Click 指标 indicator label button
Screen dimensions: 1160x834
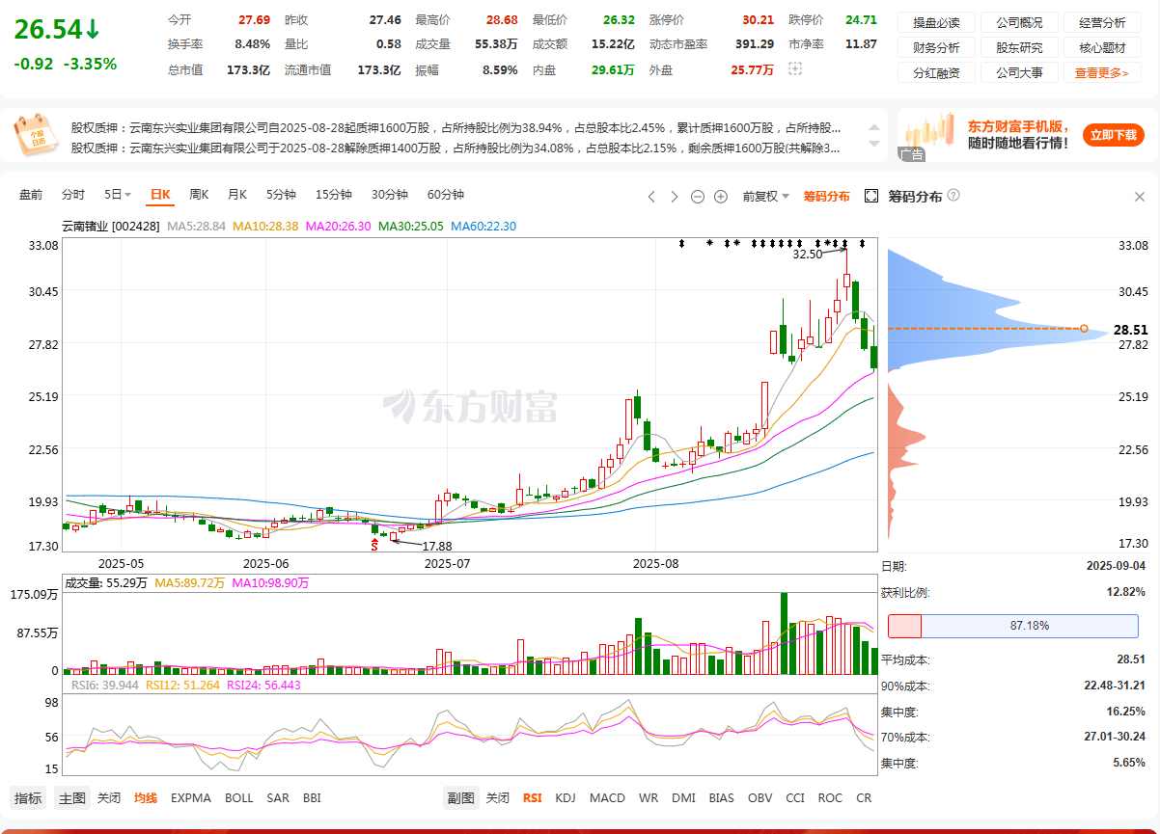coord(28,798)
